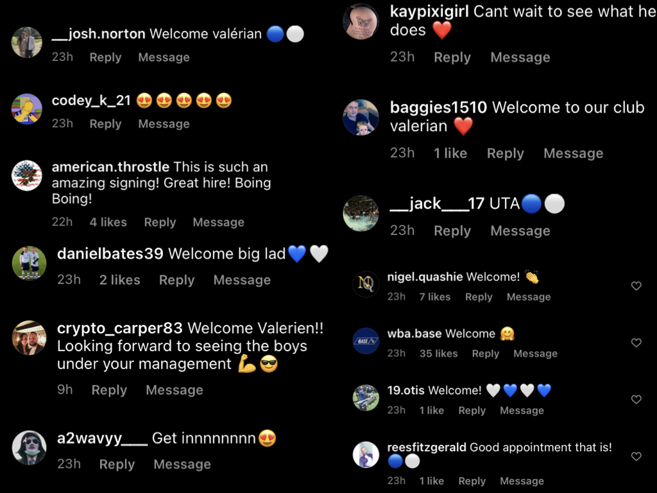Reply to american.throstle's comment
Viewport: 657px width, 493px height.
[160, 222]
